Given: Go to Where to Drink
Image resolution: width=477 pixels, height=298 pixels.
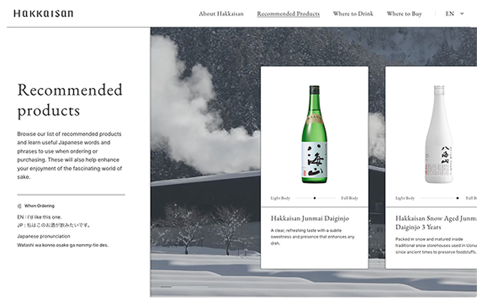Looking at the screenshot, I should pyautogui.click(x=353, y=14).
